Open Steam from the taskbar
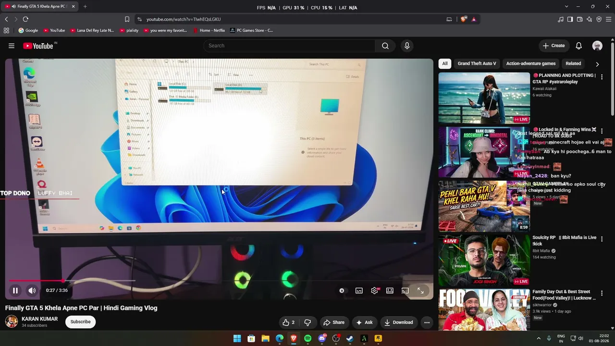Image resolution: width=615 pixels, height=346 pixels. [350, 339]
